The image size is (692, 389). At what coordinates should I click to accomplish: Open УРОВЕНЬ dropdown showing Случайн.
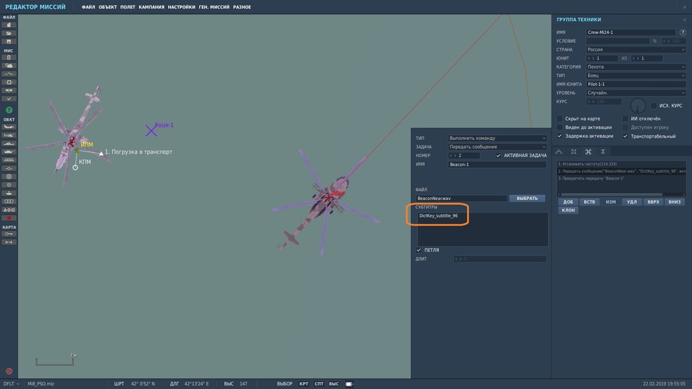click(x=636, y=93)
